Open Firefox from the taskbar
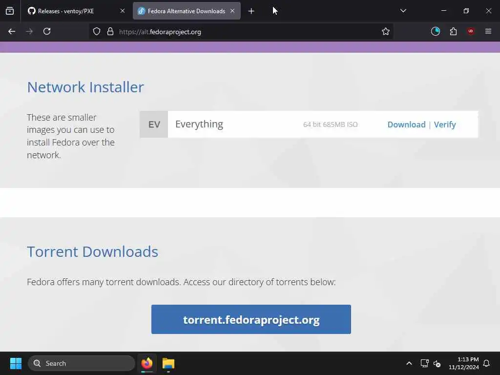The height and width of the screenshot is (375, 500). pyautogui.click(x=147, y=363)
